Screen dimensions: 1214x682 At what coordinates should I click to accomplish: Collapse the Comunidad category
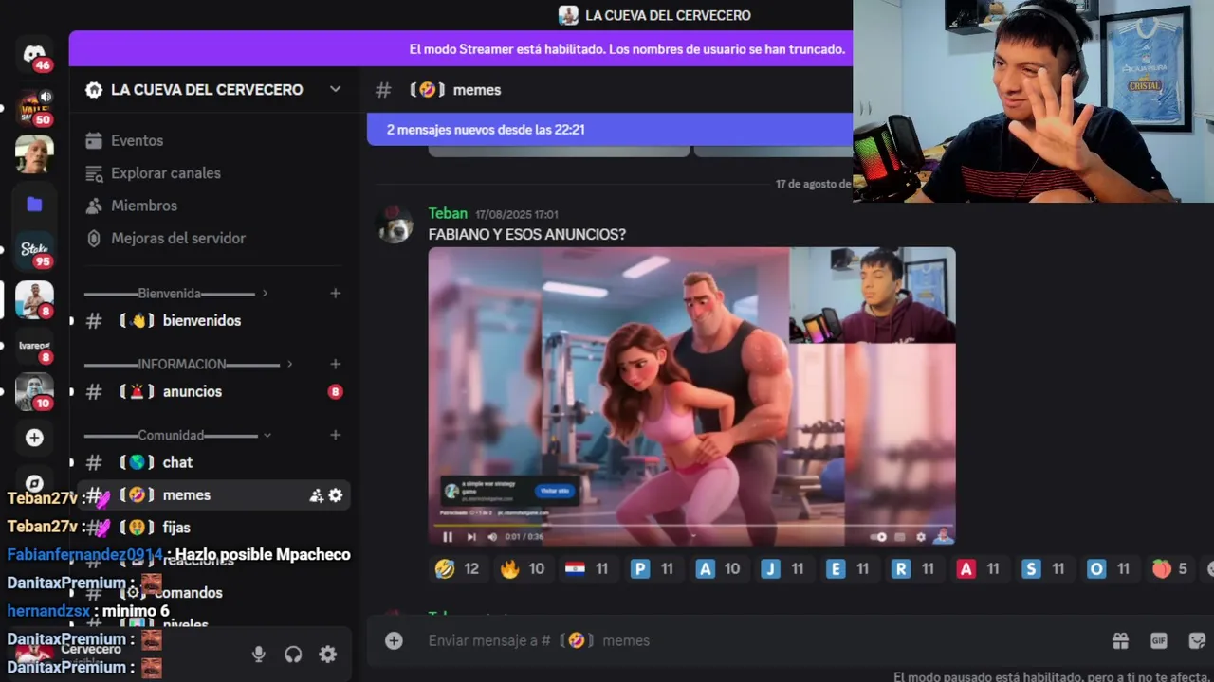pyautogui.click(x=177, y=435)
